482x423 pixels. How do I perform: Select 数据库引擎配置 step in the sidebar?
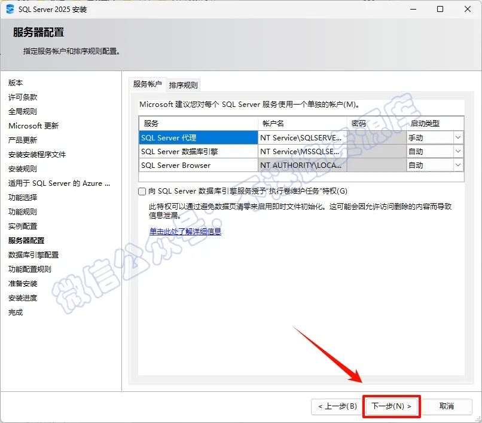pos(33,255)
